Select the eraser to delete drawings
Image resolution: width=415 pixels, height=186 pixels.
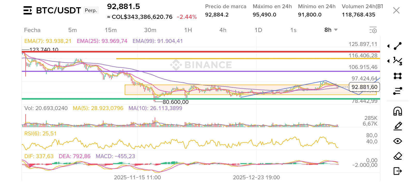click(398, 156)
